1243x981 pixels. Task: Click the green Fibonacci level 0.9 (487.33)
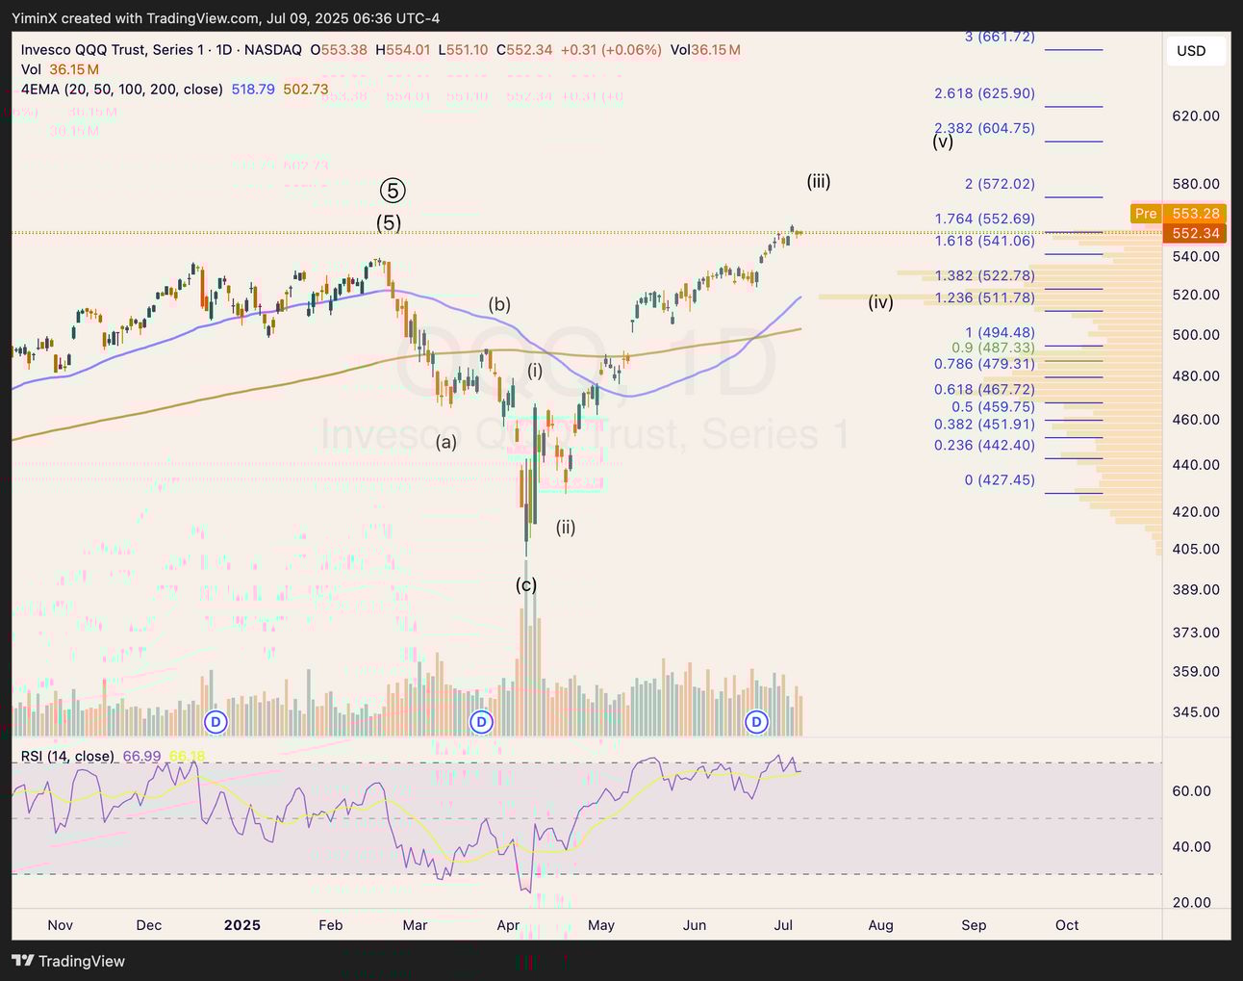993,348
